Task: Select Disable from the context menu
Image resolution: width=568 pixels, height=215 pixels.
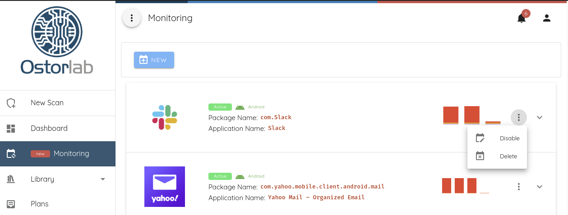Action: 497,138
